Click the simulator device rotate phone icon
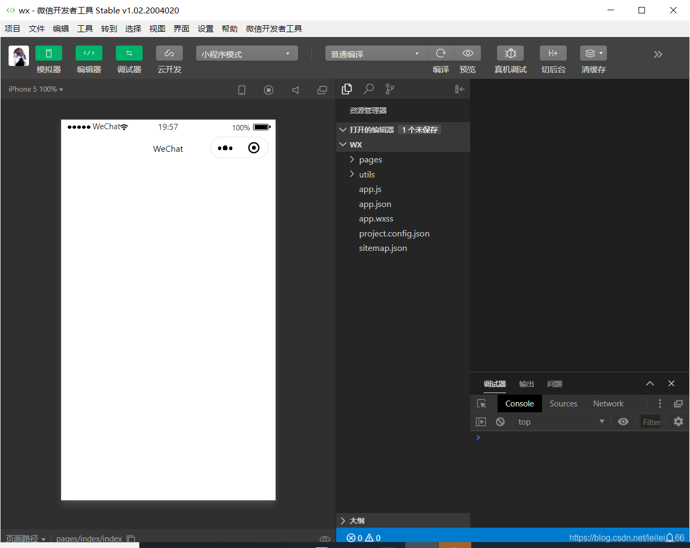Viewport: 690px width, 548px height. pos(242,90)
